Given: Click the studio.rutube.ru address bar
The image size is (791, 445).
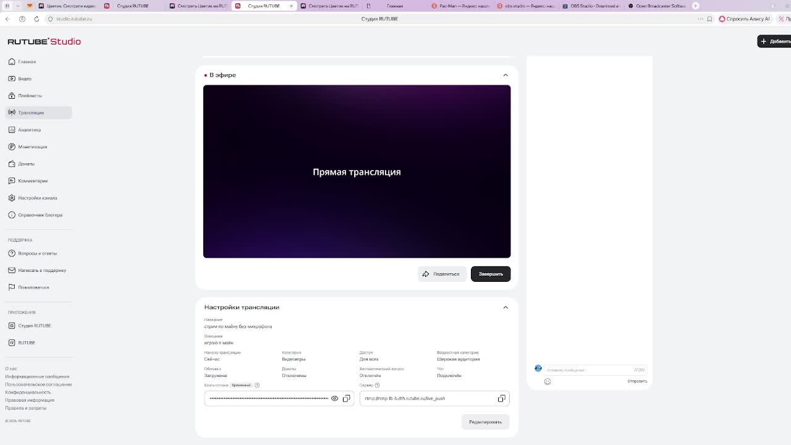Looking at the screenshot, I should pos(74,19).
